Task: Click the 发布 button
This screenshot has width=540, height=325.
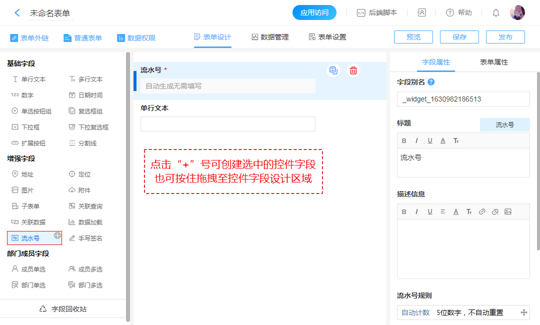Action: click(505, 37)
